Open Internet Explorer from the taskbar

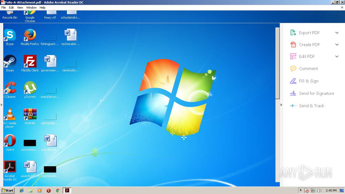click(x=22, y=190)
